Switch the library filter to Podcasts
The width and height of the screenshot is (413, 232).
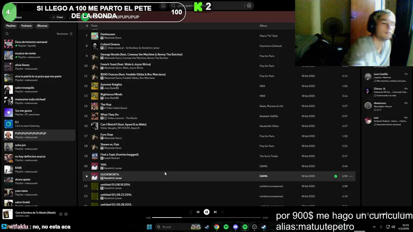click(26, 26)
